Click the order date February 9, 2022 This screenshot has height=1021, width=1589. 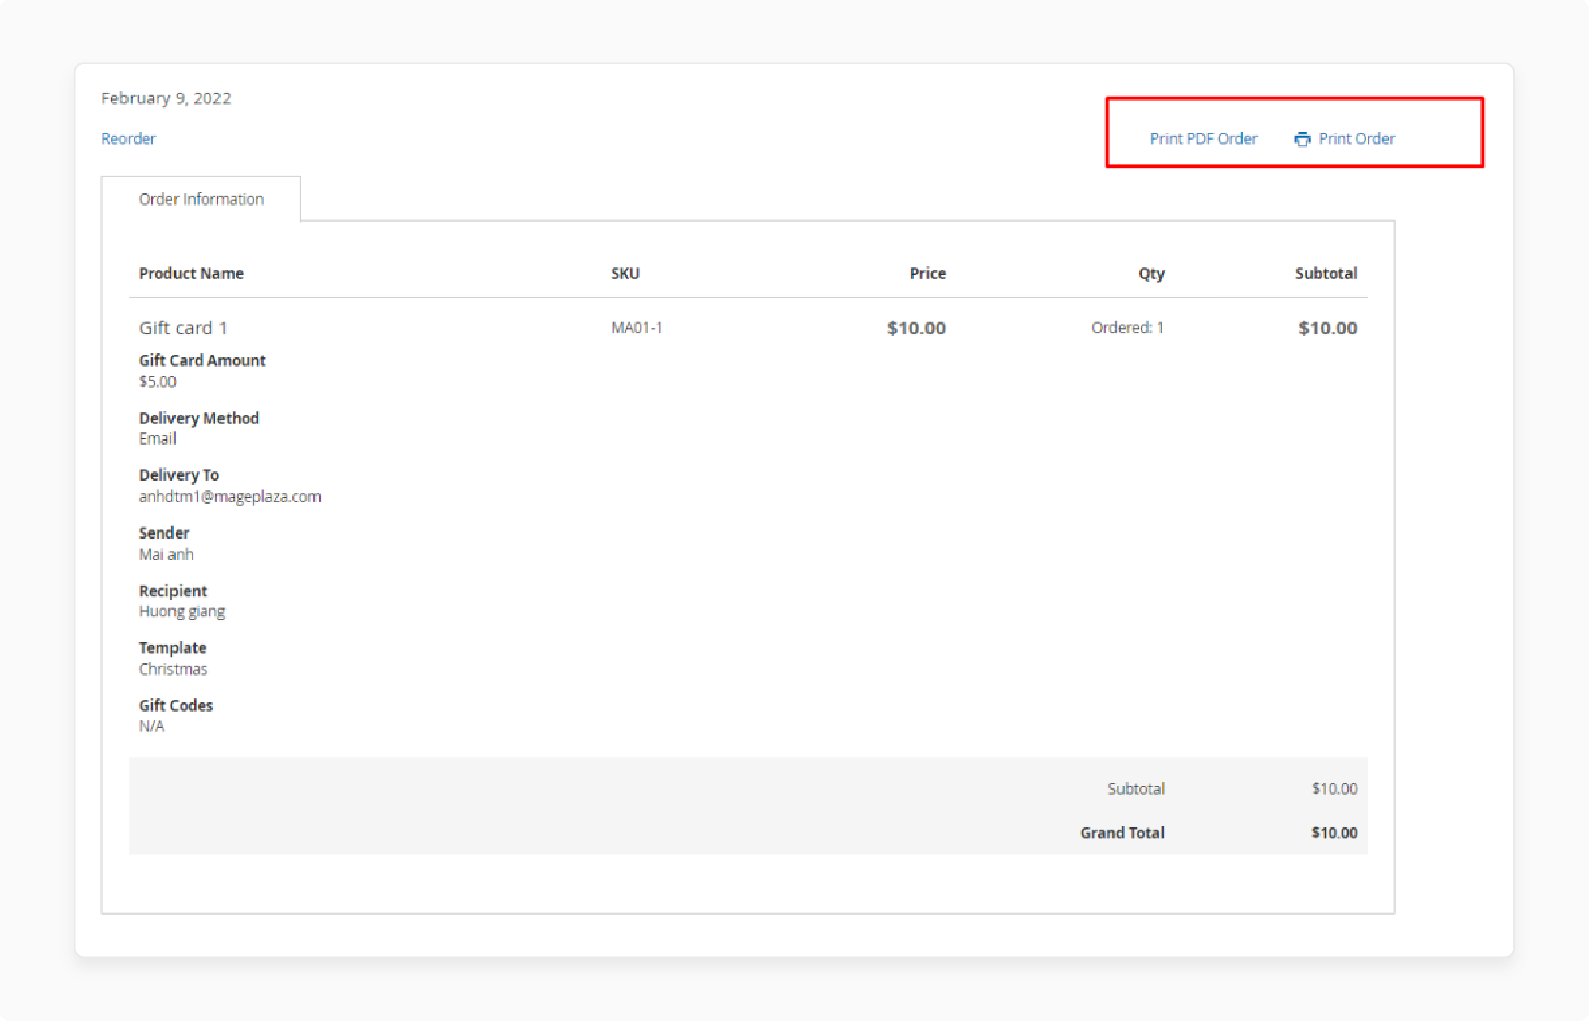166,98
